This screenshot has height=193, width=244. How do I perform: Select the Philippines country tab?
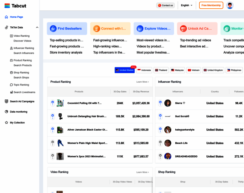coord(234,70)
